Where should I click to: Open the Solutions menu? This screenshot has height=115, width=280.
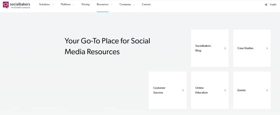pos(45,4)
